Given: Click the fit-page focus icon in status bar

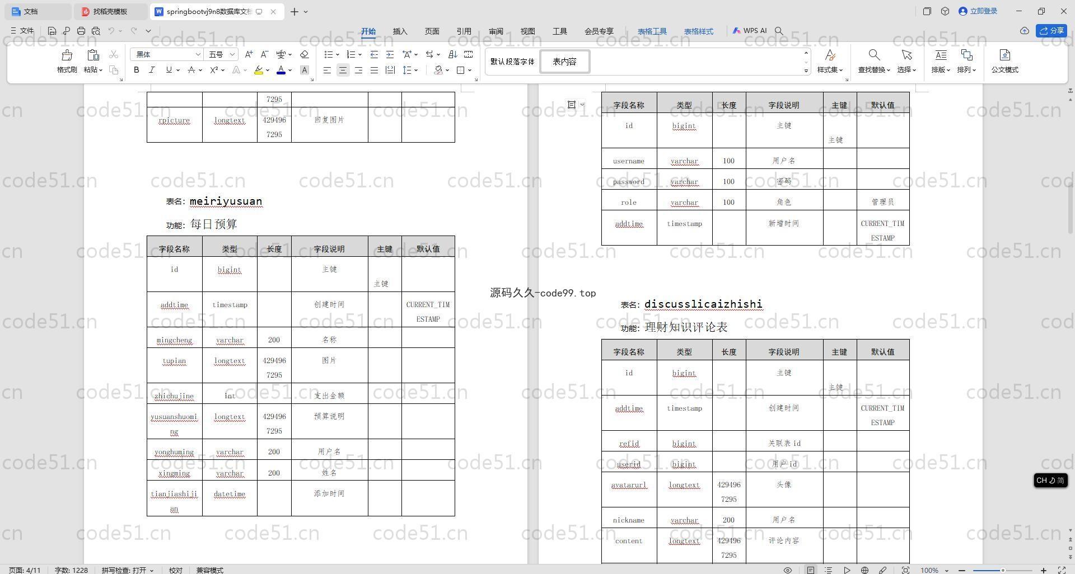Looking at the screenshot, I should point(905,570).
